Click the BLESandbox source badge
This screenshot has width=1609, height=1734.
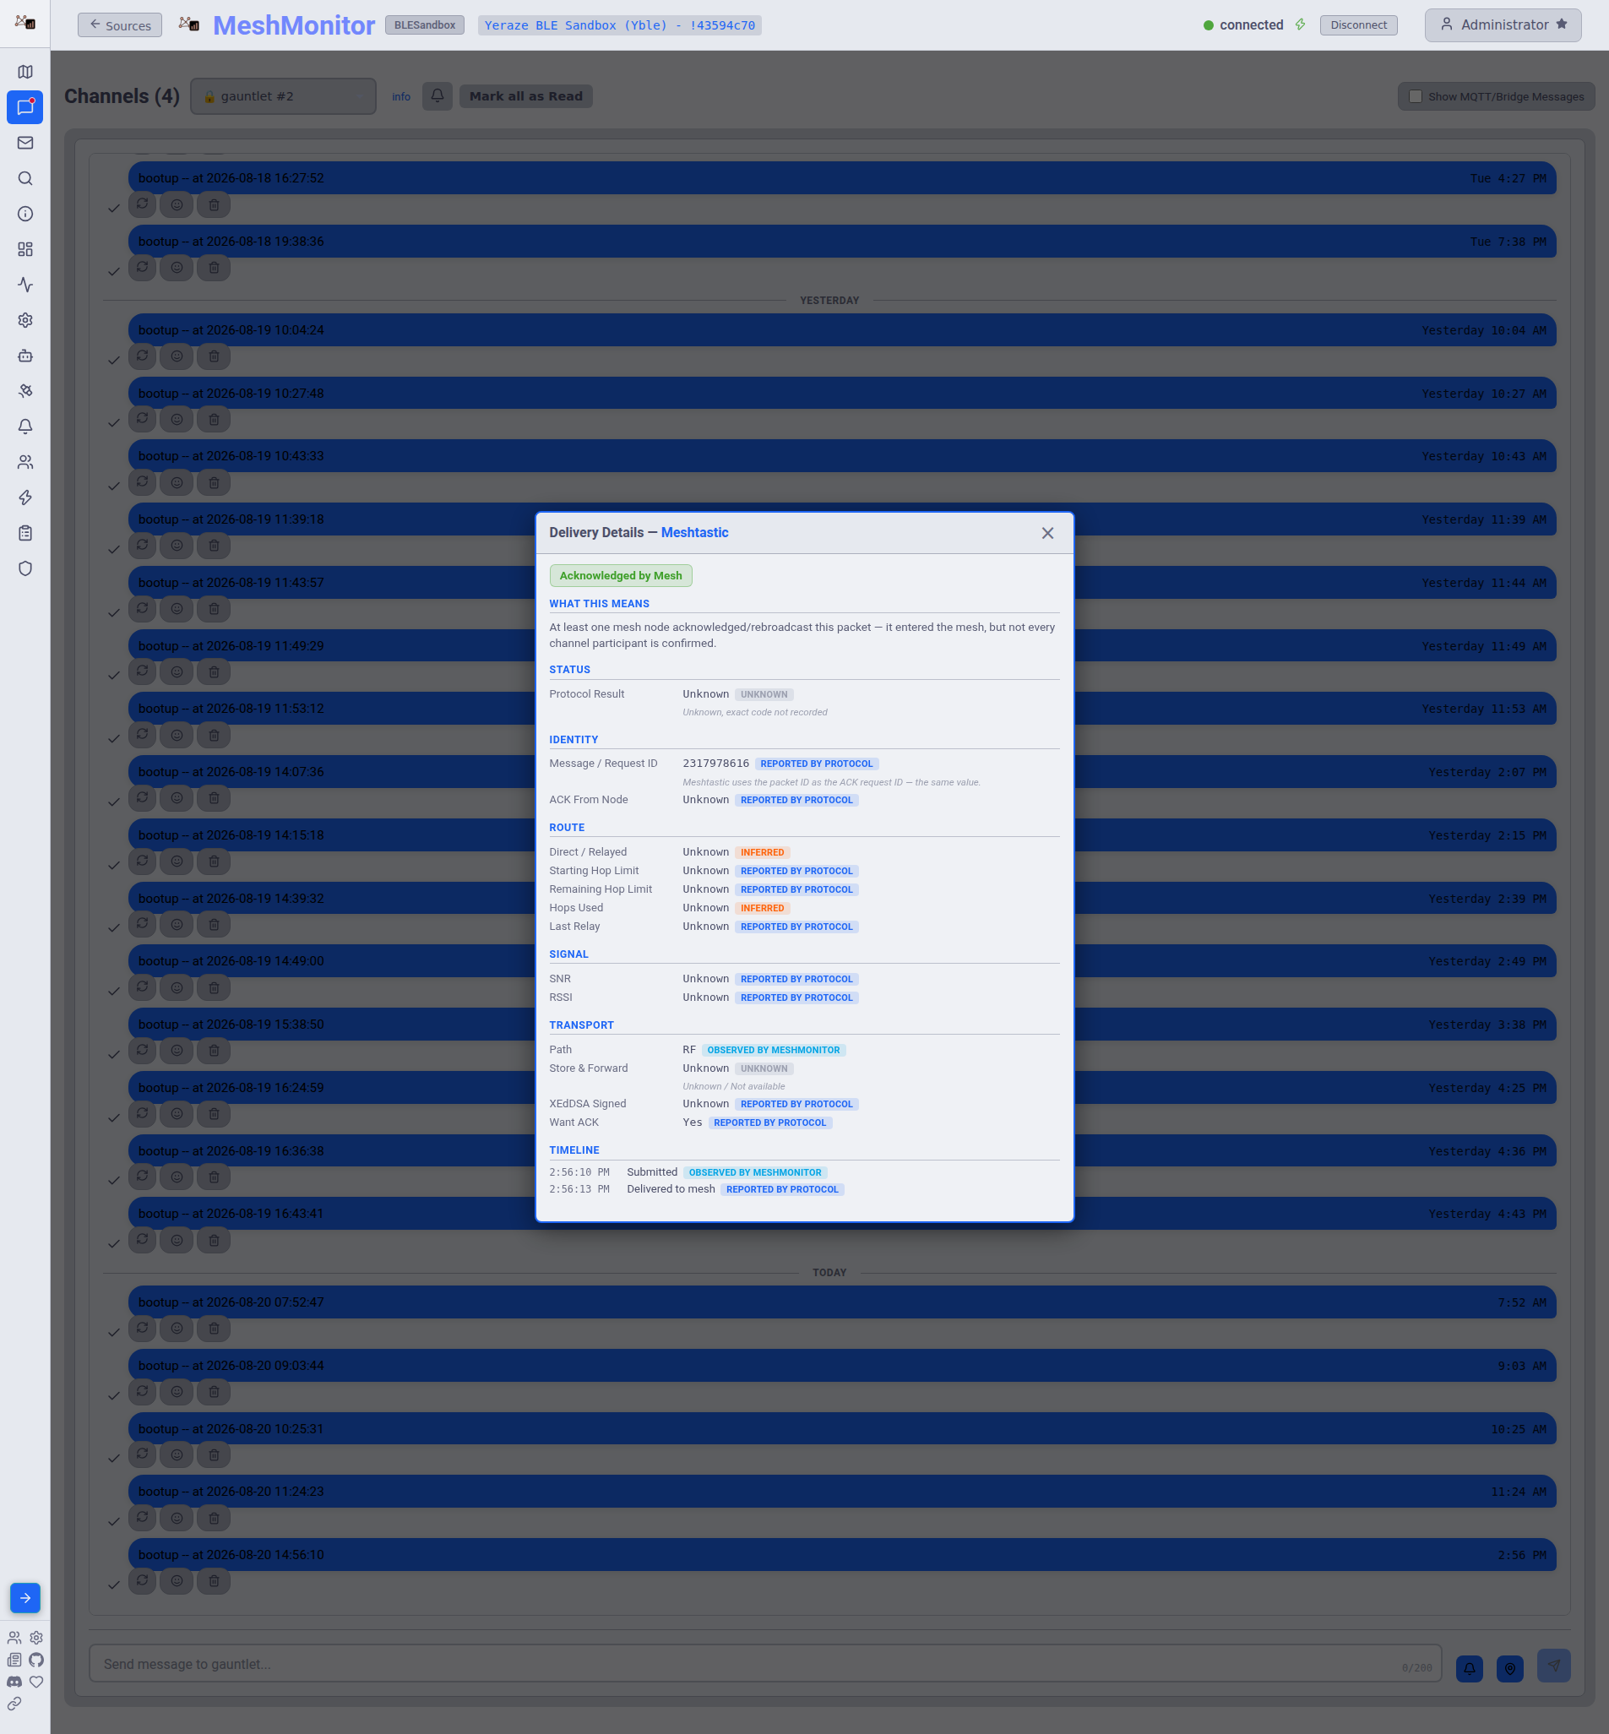425,25
